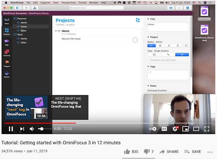
Task: Collapse the Tags inspector section
Action: click(148, 66)
